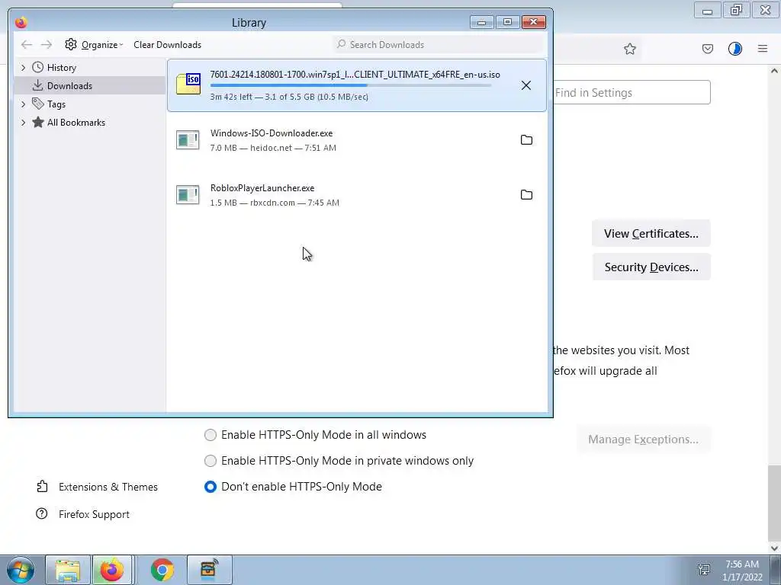Click Manage Exceptions button

tap(643, 440)
